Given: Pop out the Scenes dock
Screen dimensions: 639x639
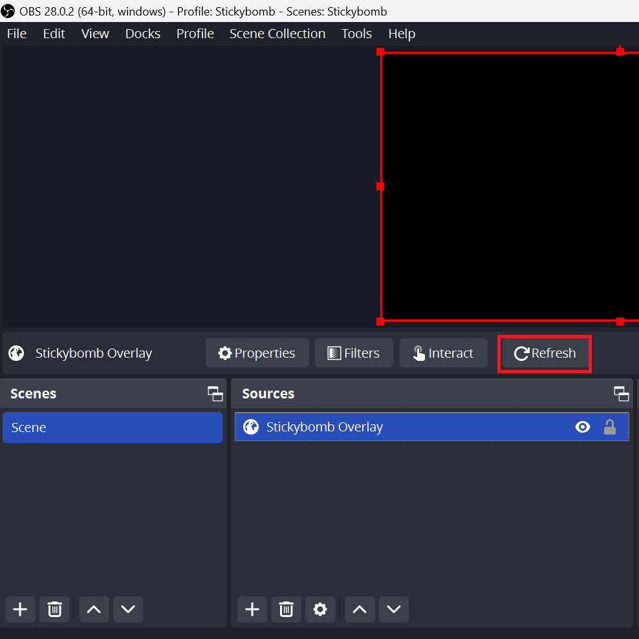Looking at the screenshot, I should tap(215, 394).
